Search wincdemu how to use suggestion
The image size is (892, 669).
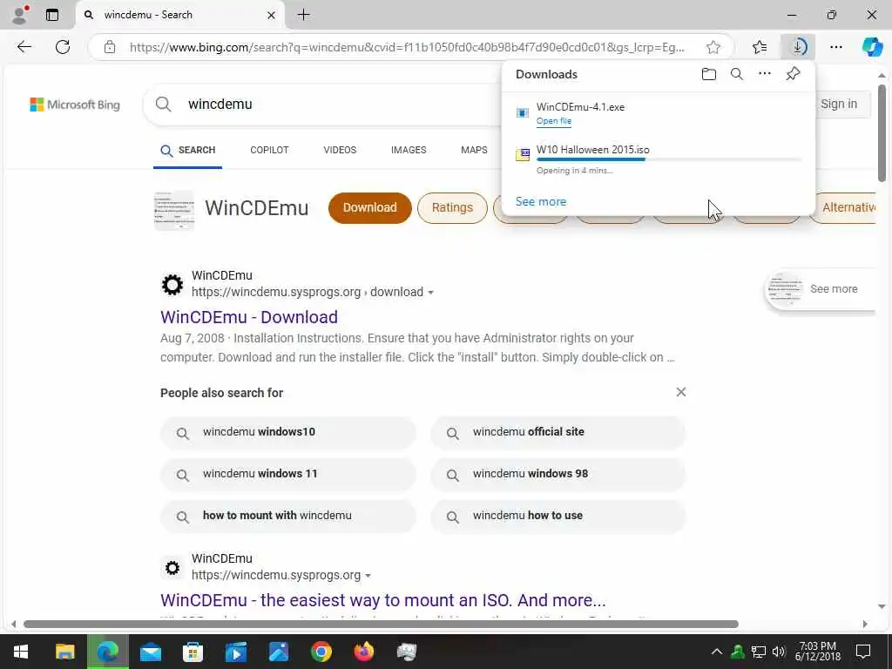point(558,516)
